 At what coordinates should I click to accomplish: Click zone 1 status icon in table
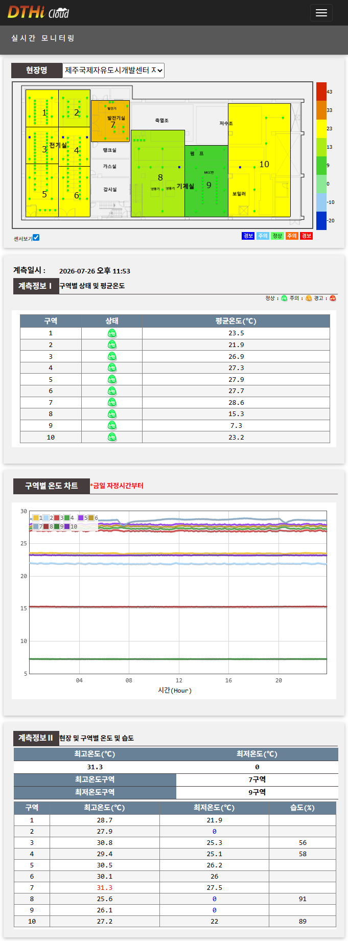(x=112, y=333)
